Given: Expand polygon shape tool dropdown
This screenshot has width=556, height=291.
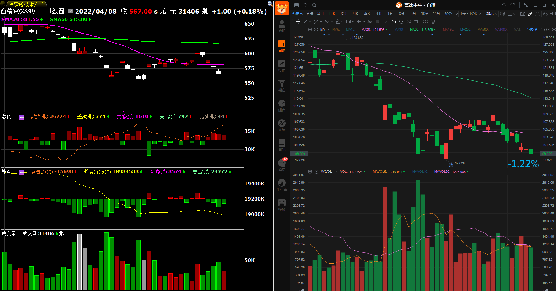Looking at the screenshot, I should tap(321, 22).
